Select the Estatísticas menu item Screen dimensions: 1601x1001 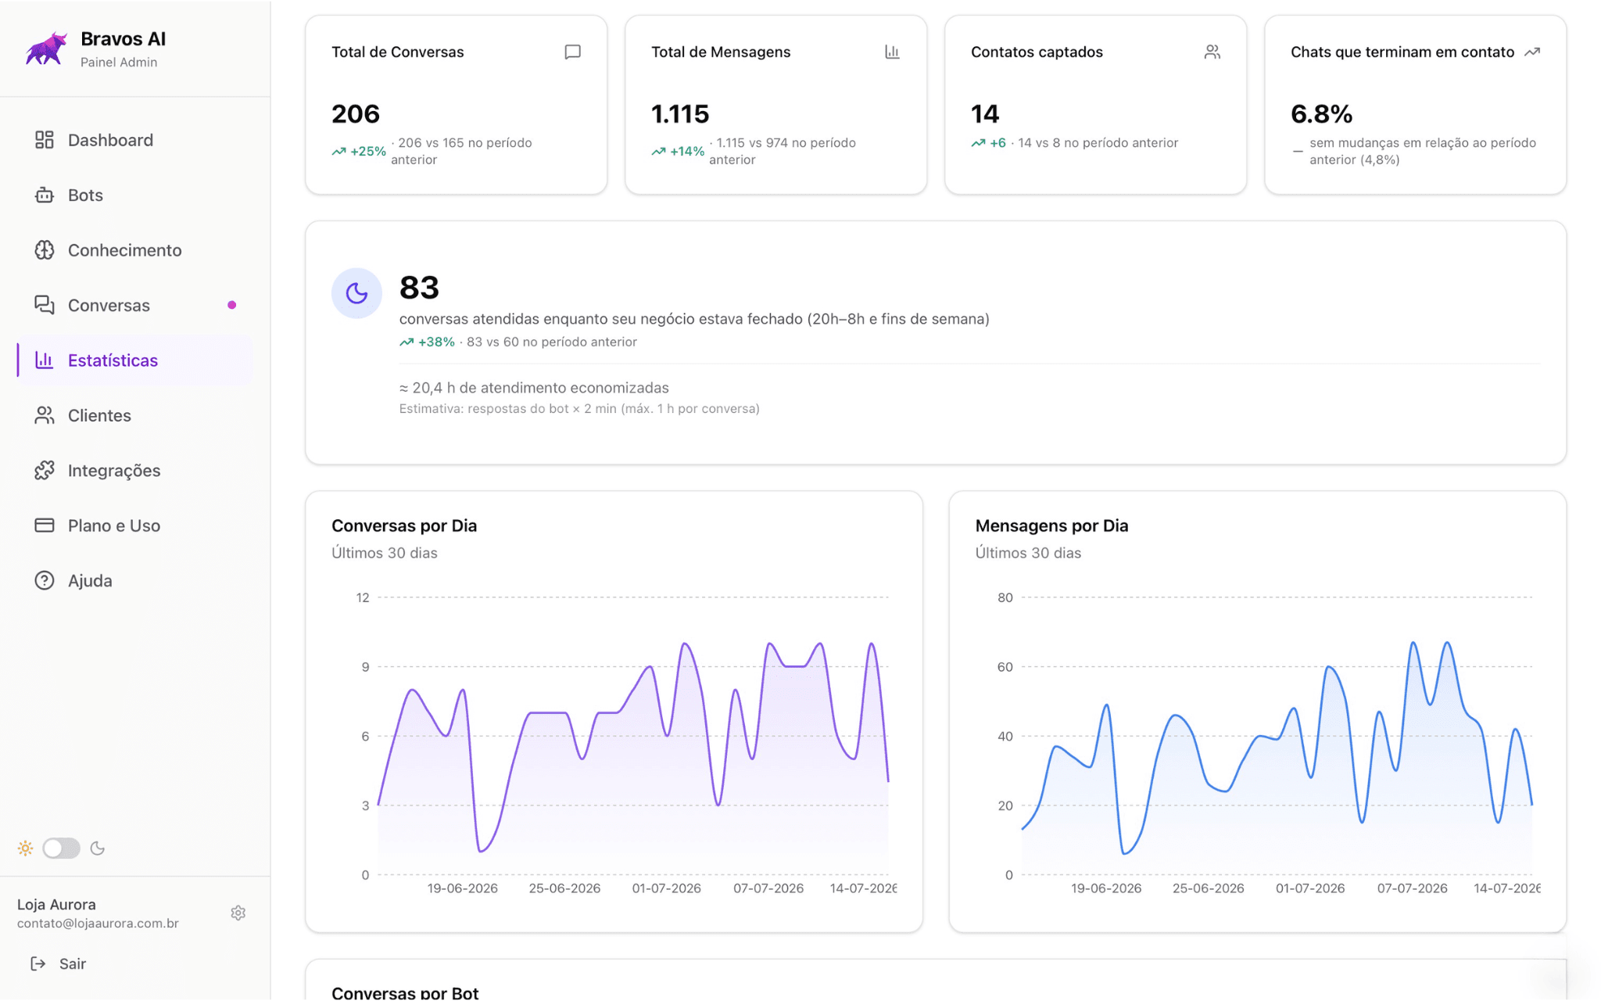(134, 361)
